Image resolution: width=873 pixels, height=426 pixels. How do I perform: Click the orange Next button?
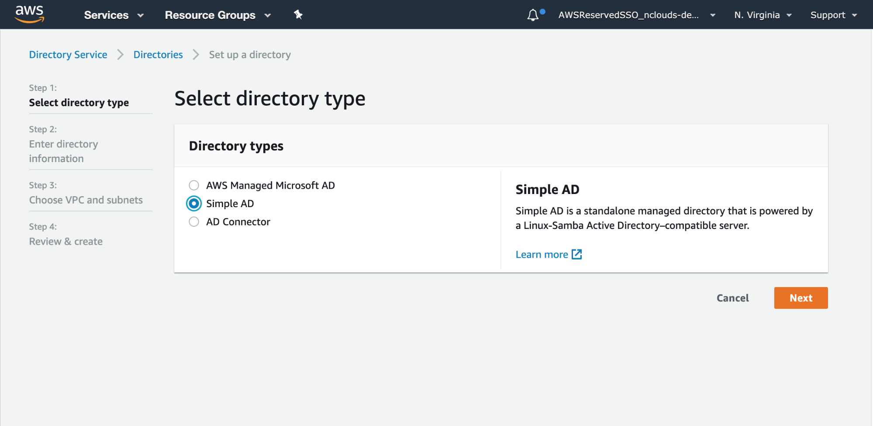coord(801,298)
